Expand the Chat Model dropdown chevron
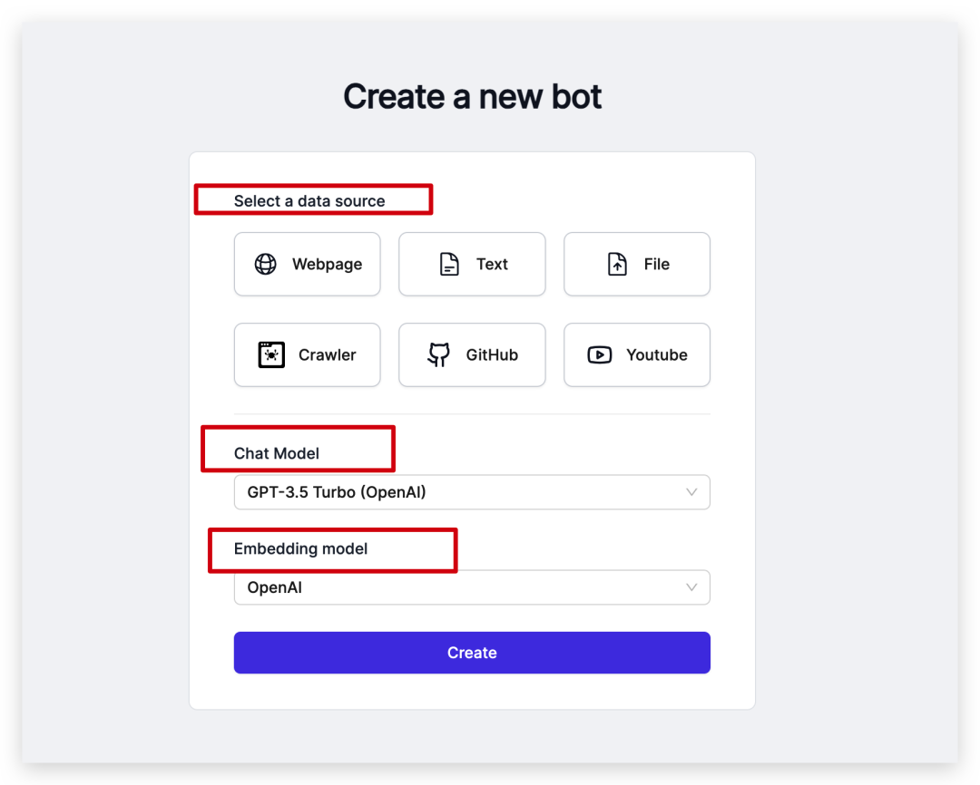Screen dimensions: 980x785 (691, 492)
